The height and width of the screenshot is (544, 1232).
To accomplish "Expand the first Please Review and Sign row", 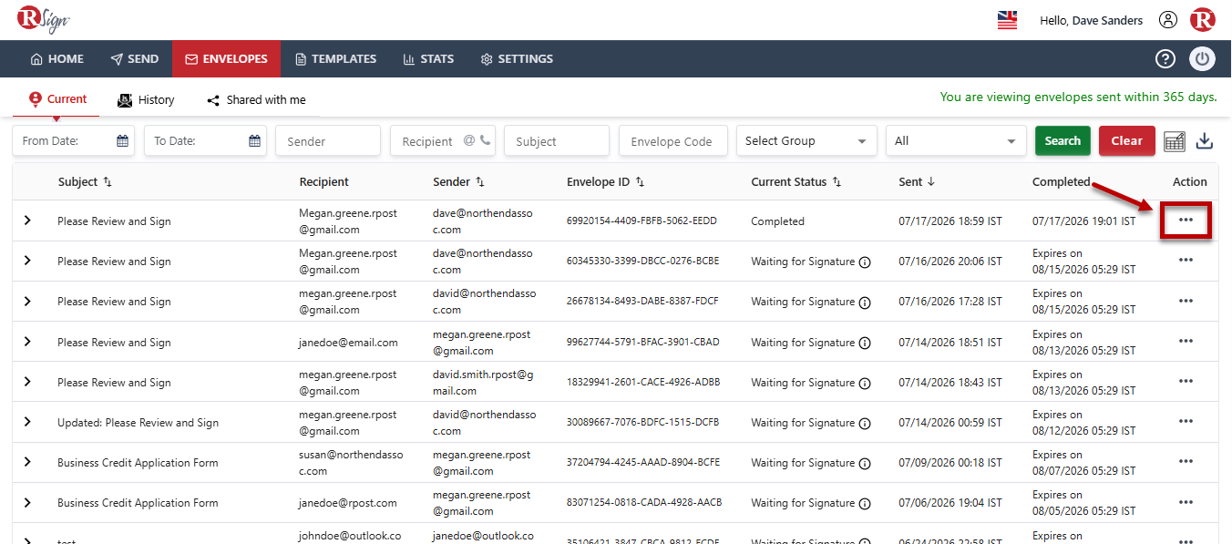I will [x=27, y=221].
